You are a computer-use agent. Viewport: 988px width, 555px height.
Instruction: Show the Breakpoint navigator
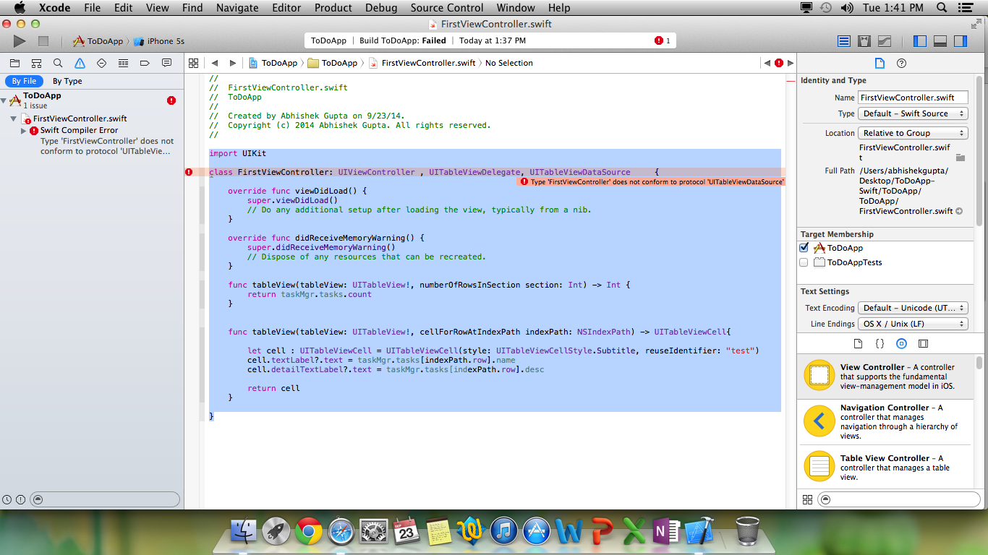tap(145, 63)
